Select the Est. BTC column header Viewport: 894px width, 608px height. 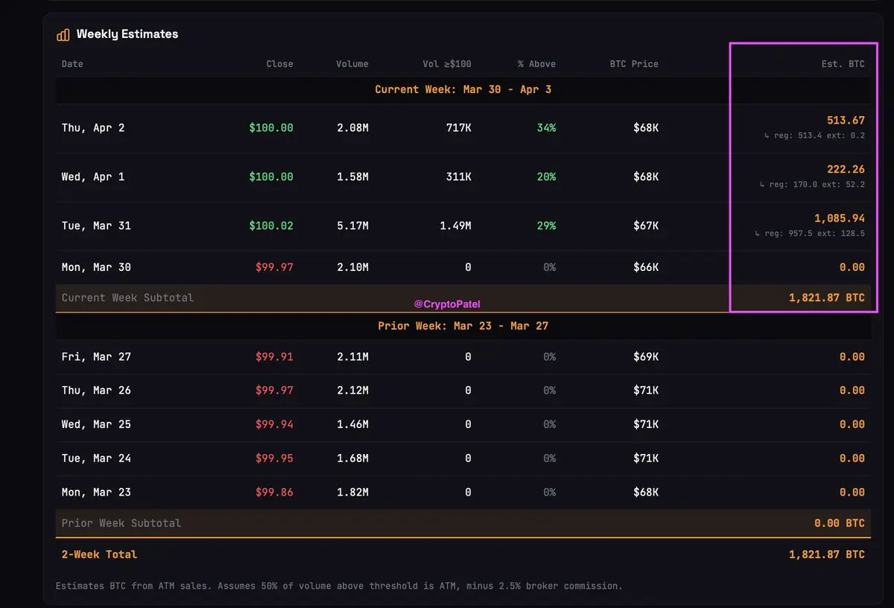(843, 64)
